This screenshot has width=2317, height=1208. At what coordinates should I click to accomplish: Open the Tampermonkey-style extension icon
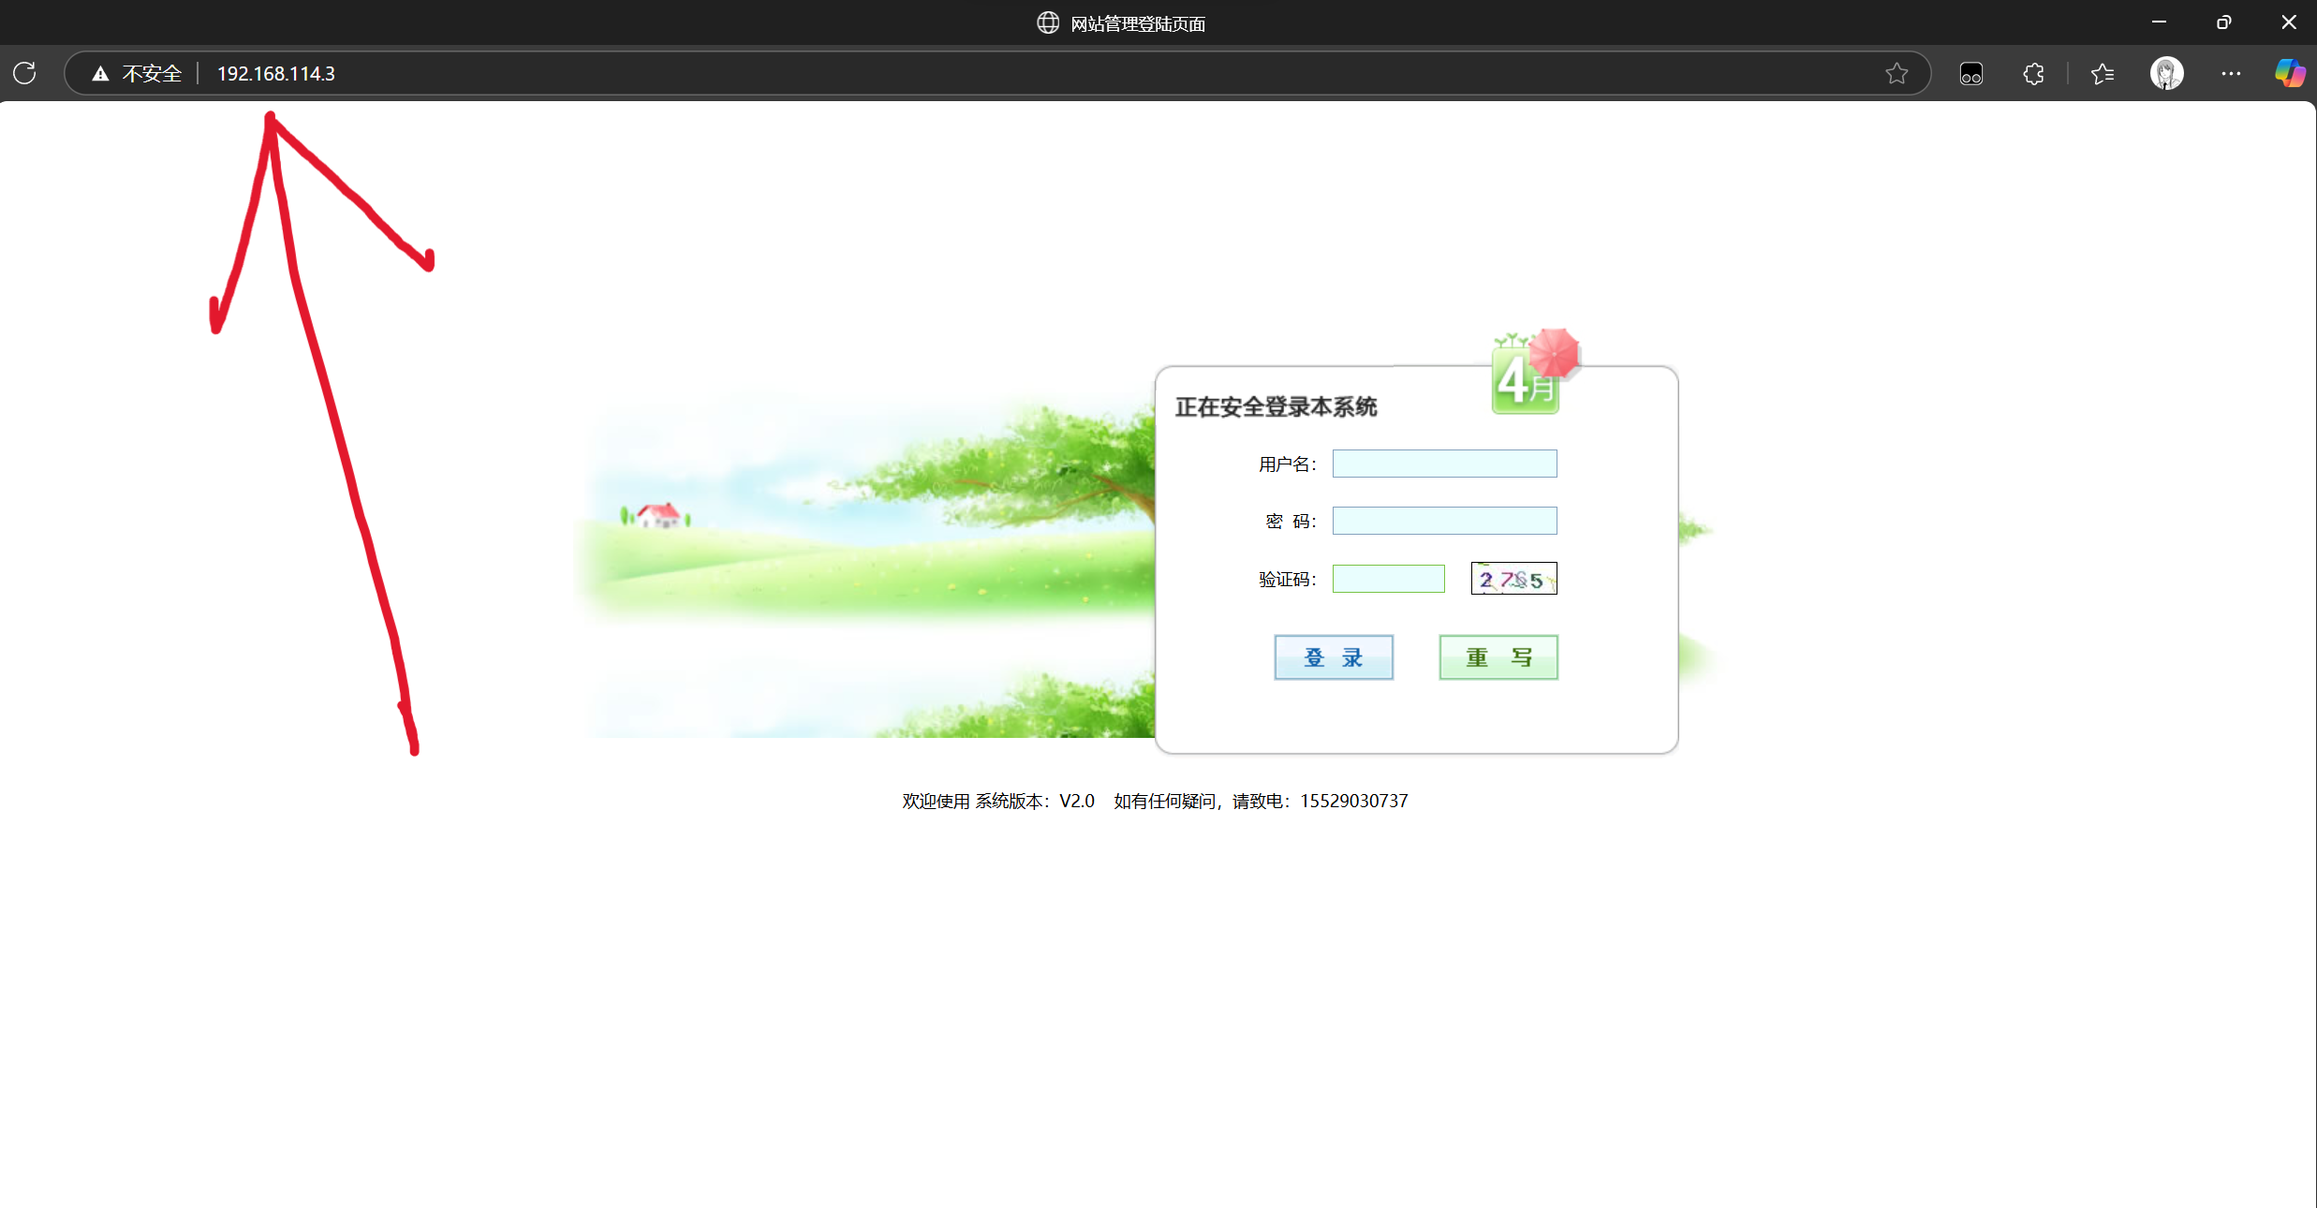point(1970,74)
